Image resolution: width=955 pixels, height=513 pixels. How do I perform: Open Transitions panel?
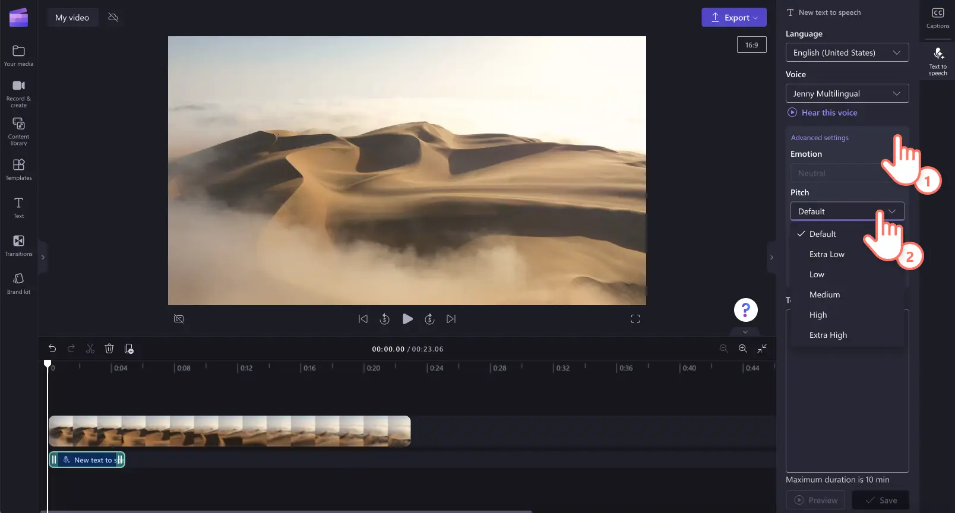[x=18, y=246]
